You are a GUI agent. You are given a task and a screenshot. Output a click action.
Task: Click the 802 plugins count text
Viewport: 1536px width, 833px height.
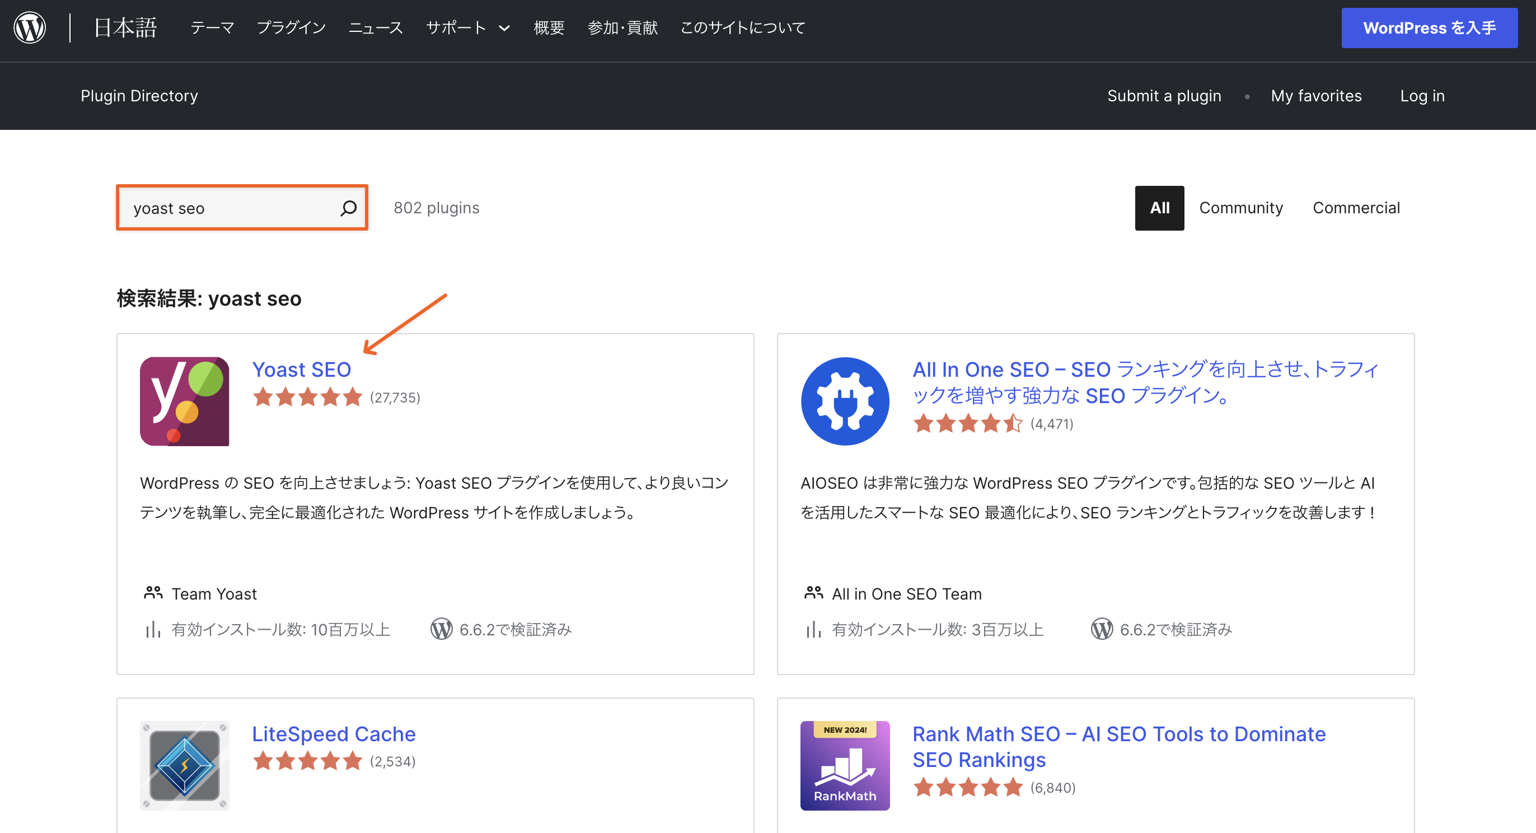click(437, 208)
